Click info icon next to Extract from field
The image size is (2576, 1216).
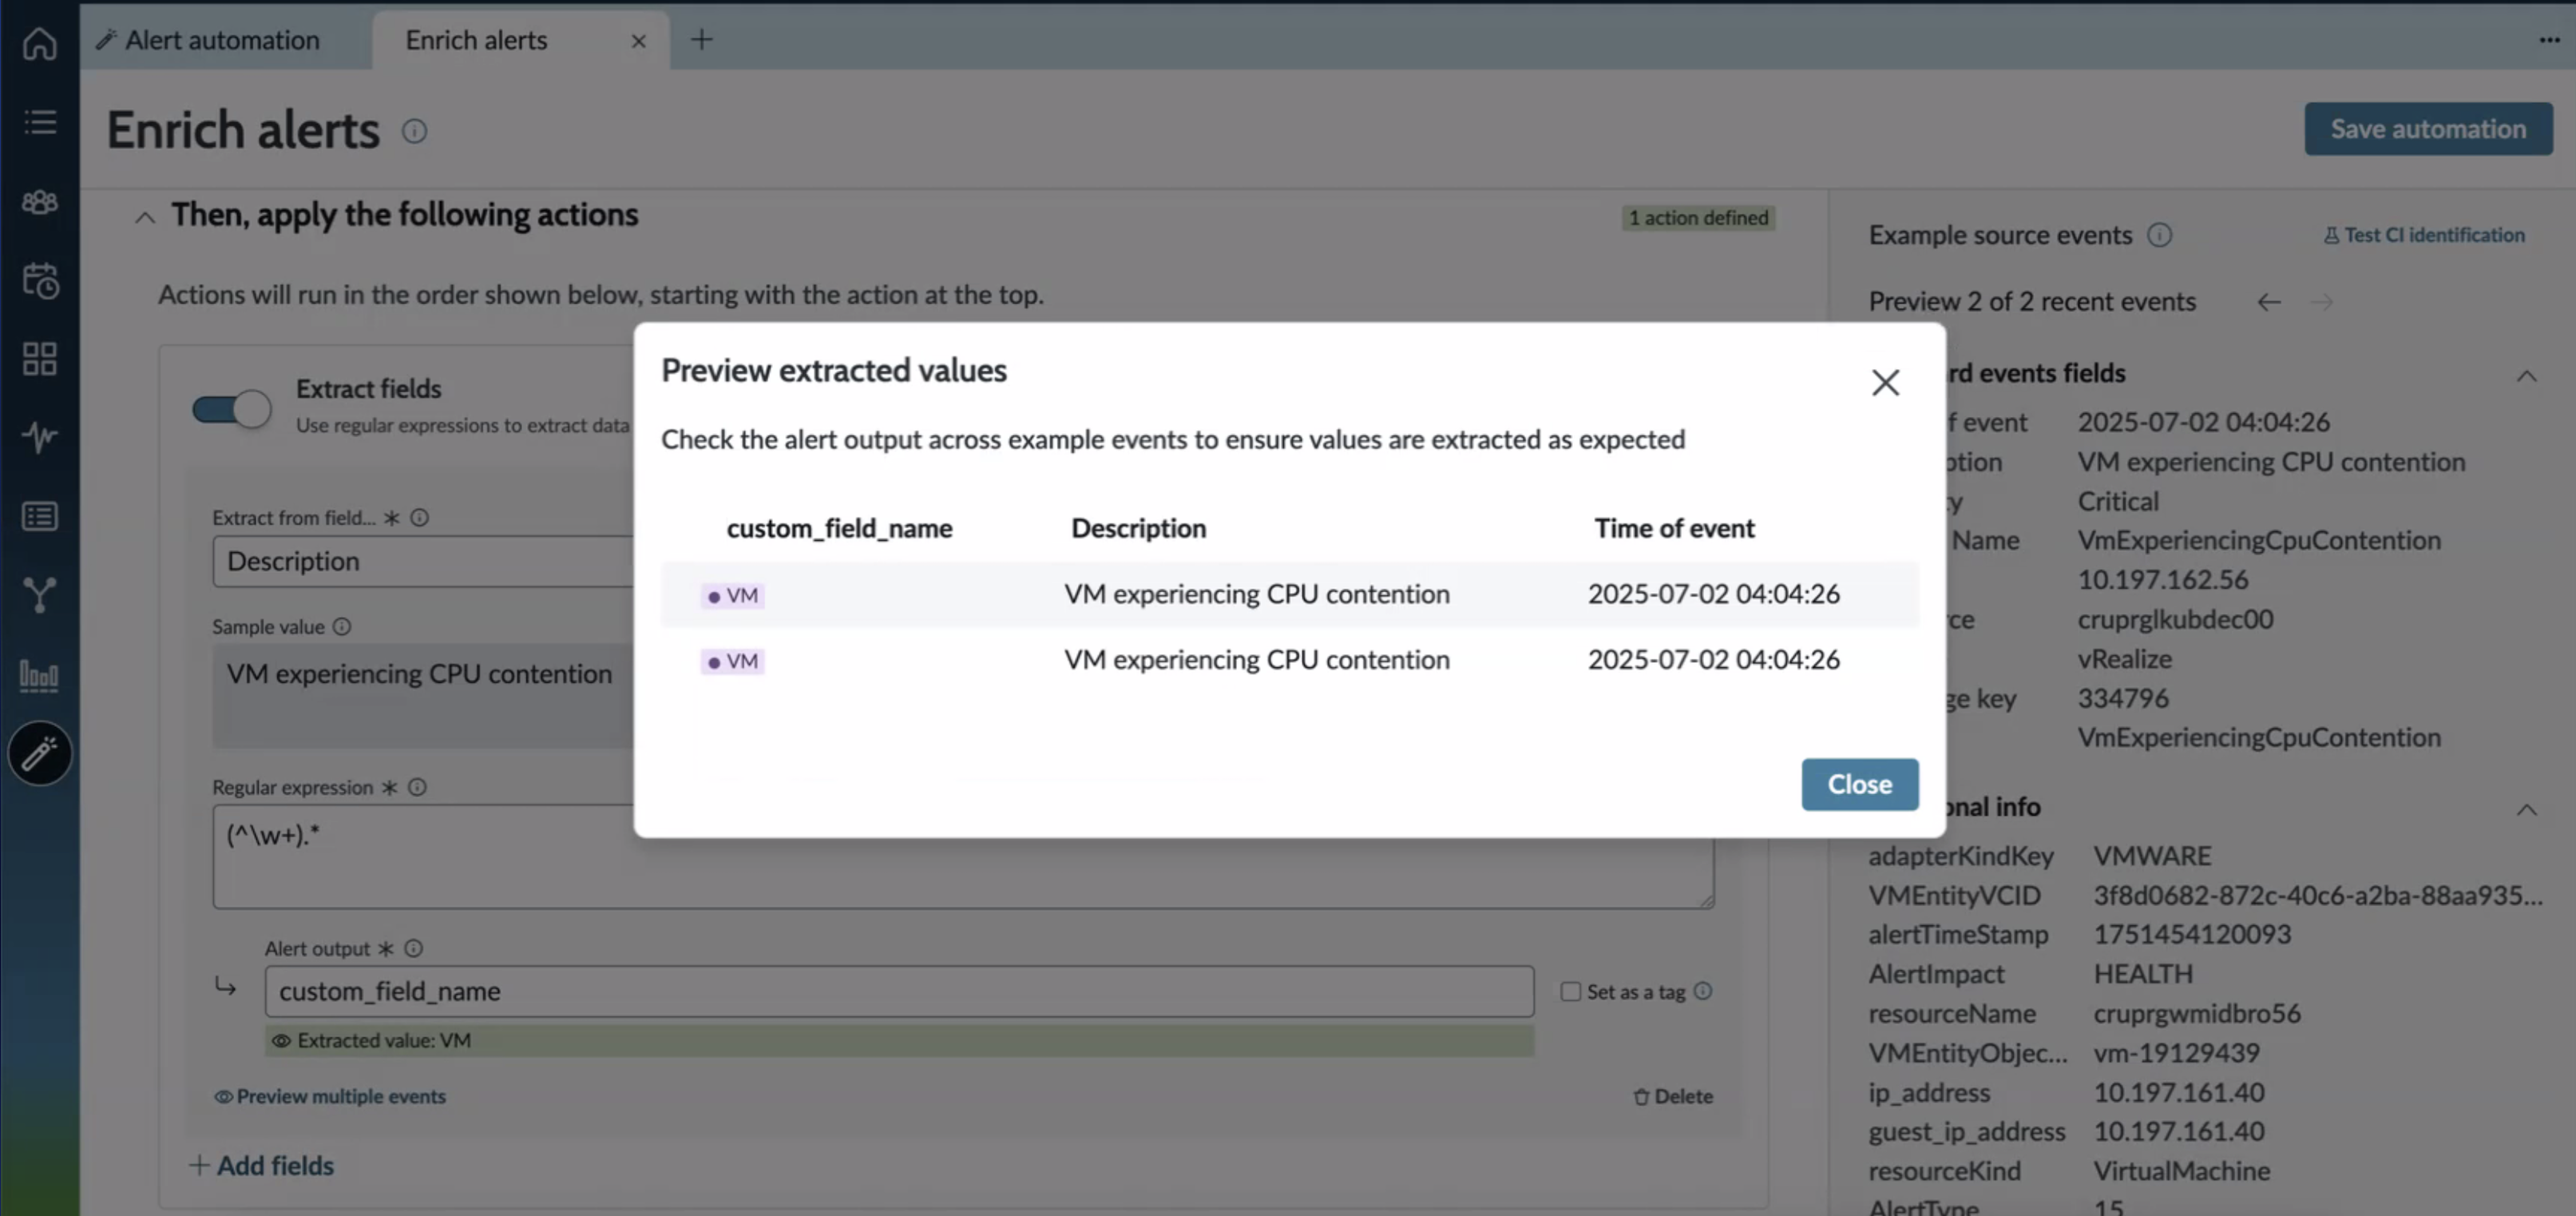(420, 518)
